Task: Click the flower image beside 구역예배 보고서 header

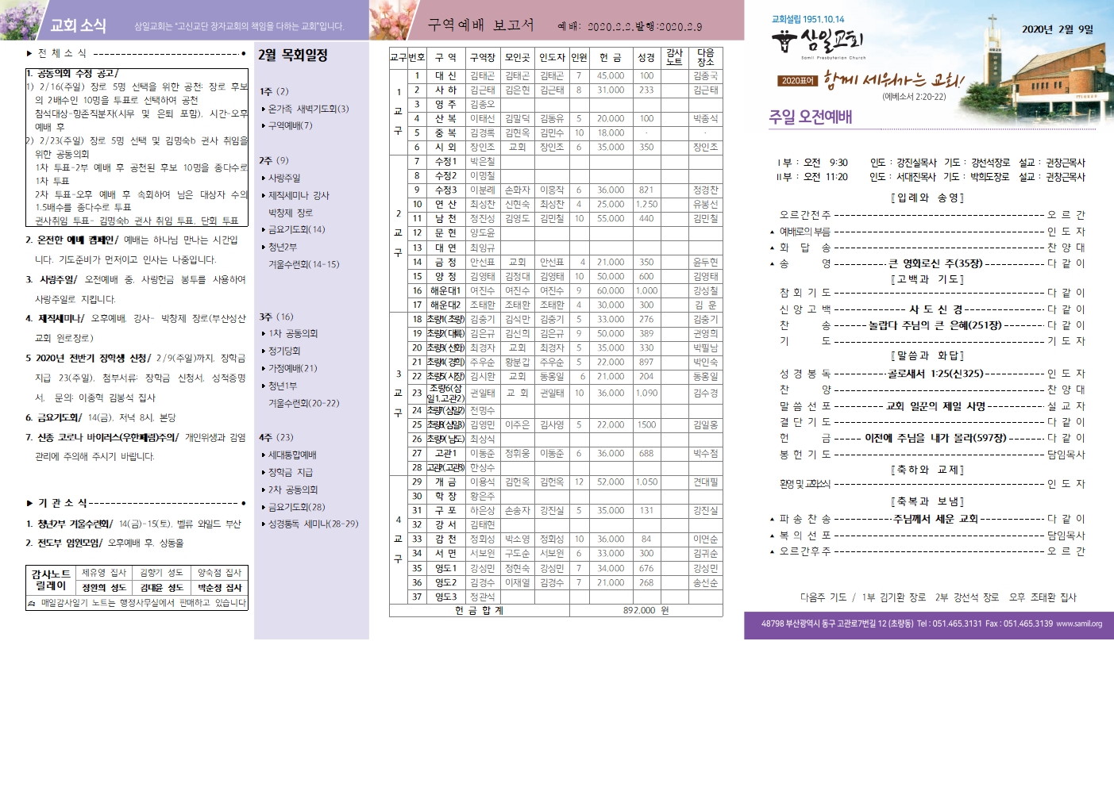Action: pos(391,20)
